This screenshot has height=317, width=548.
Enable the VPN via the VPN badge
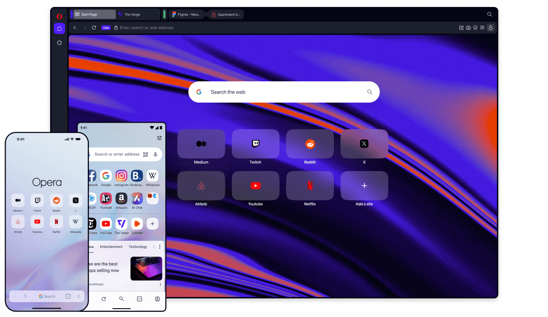(106, 28)
